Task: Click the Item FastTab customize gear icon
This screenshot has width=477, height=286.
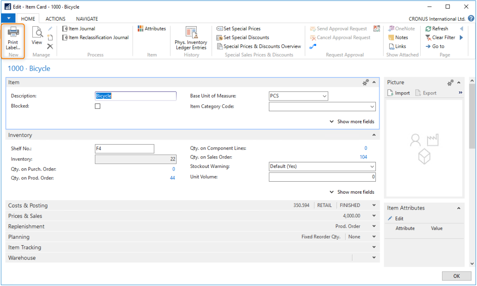Action: (x=365, y=82)
